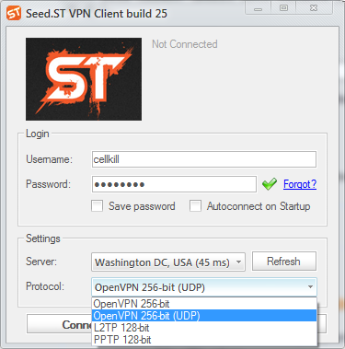
Task: Click the Not Connected status text
Action: 185,44
